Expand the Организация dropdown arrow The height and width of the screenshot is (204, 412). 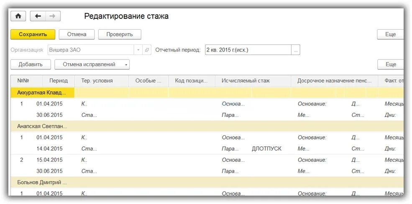[138, 50]
